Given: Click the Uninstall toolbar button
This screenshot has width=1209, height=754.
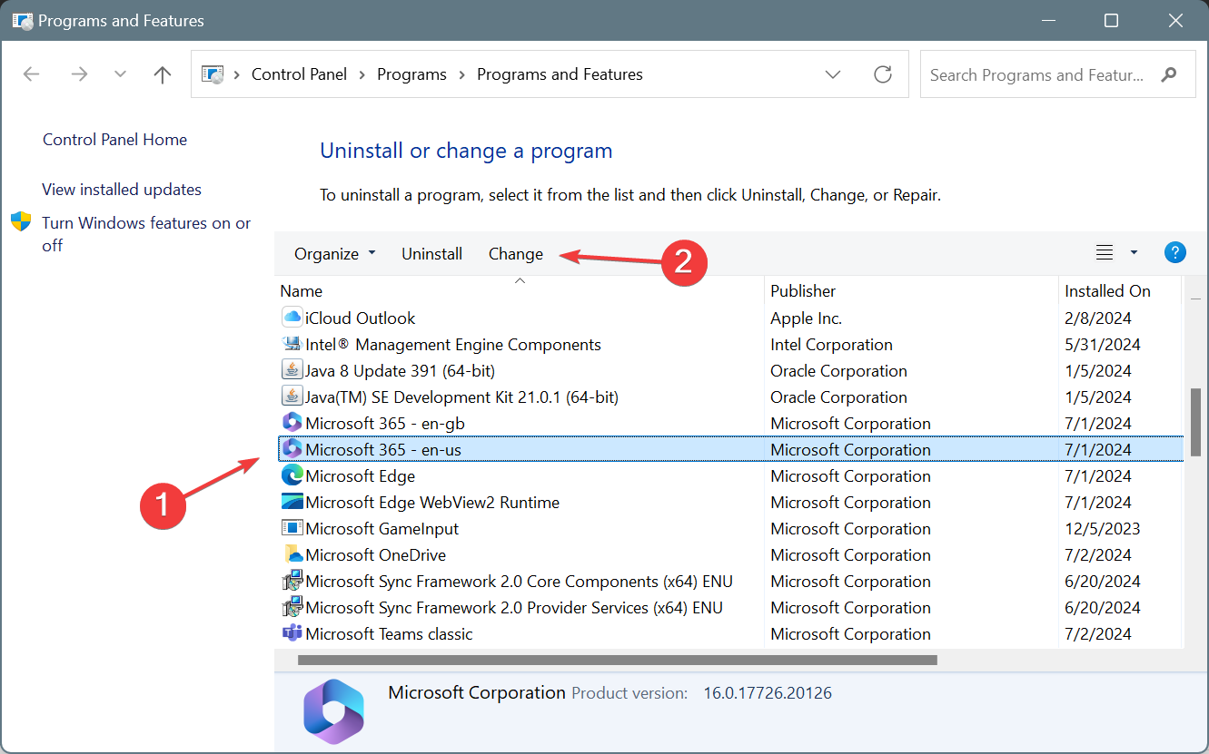Looking at the screenshot, I should 432,254.
